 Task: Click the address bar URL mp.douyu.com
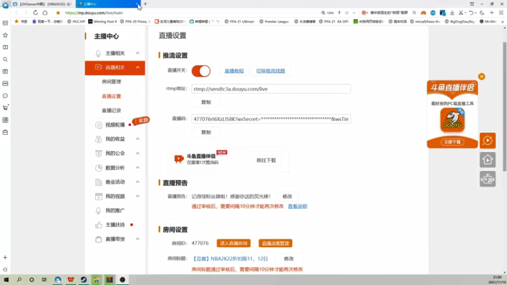[94, 13]
